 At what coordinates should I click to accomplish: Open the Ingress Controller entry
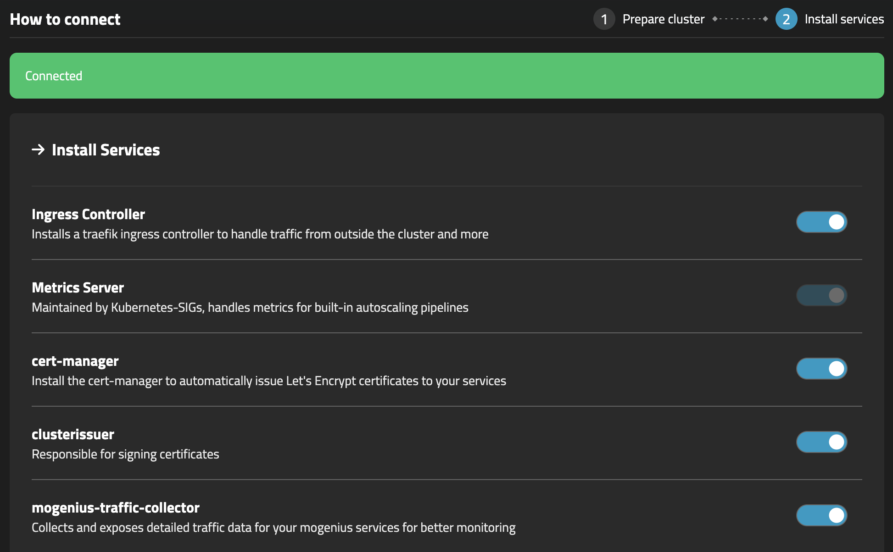88,214
